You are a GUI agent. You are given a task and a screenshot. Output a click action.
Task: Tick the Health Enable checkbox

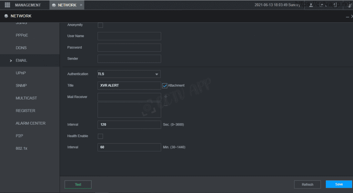pyautogui.click(x=100, y=136)
